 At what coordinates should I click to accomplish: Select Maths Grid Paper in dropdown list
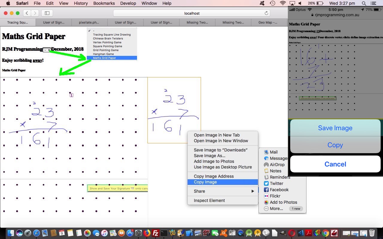(112, 58)
